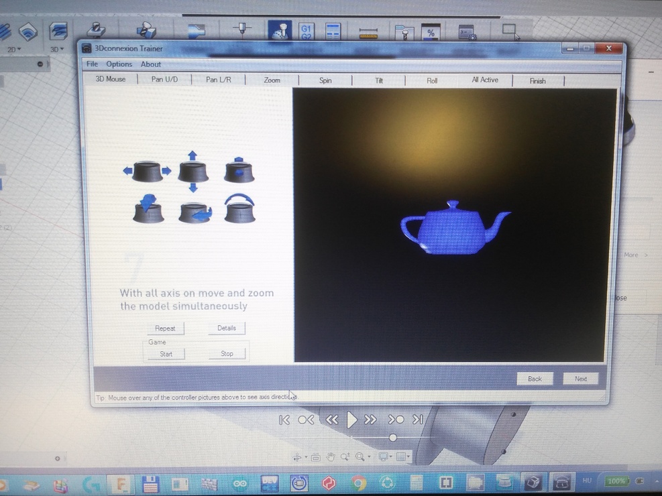
Task: Click the zoom plus/minus icon in Fusion navigation bar
Action: pos(345,456)
